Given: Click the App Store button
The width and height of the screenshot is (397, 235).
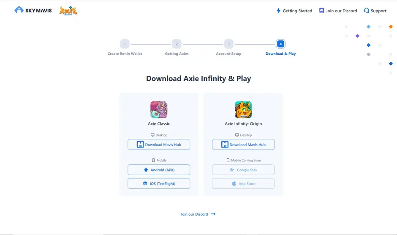Looking at the screenshot, I should pyautogui.click(x=243, y=184).
